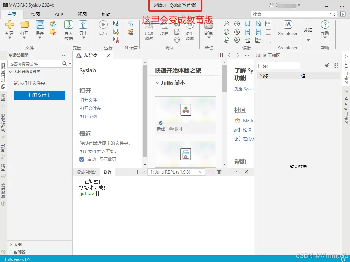This screenshot has width=350, height=262.
Task: Open the 导出 dropdown arrow
Action: [83, 38]
